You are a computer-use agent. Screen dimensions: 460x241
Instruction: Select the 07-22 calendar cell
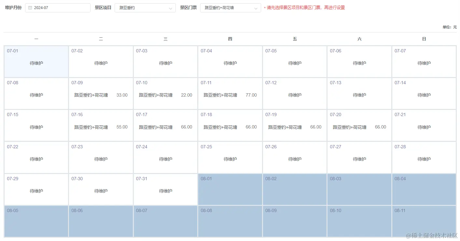(x=36, y=157)
